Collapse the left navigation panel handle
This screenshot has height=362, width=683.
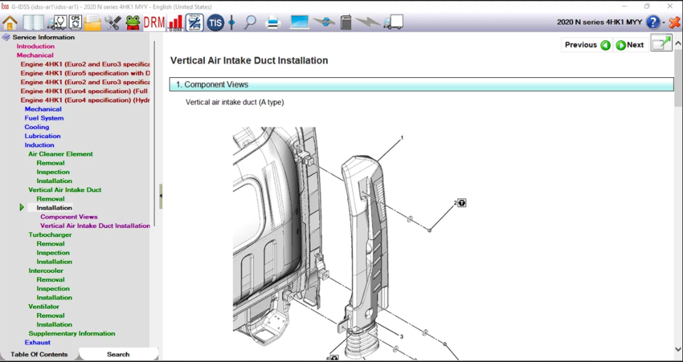point(161,195)
